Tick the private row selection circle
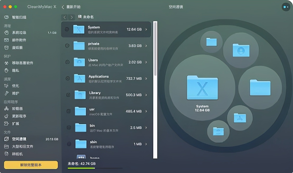The width and height of the screenshot is (293, 173). coord(67,45)
